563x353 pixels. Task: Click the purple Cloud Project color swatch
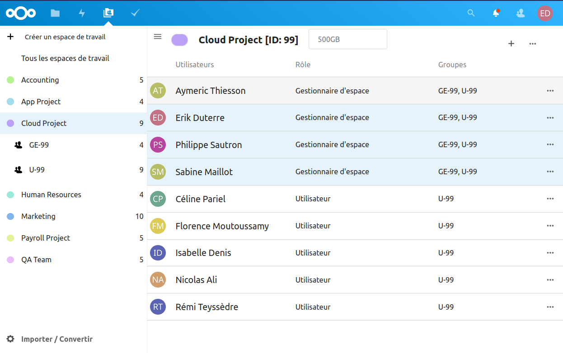[179, 40]
